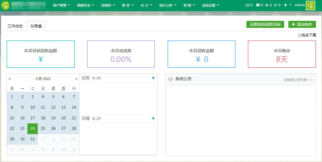This screenshot has height=162, width=322.
Task: Click the memo list icon showing 0
Action: (258, 5)
